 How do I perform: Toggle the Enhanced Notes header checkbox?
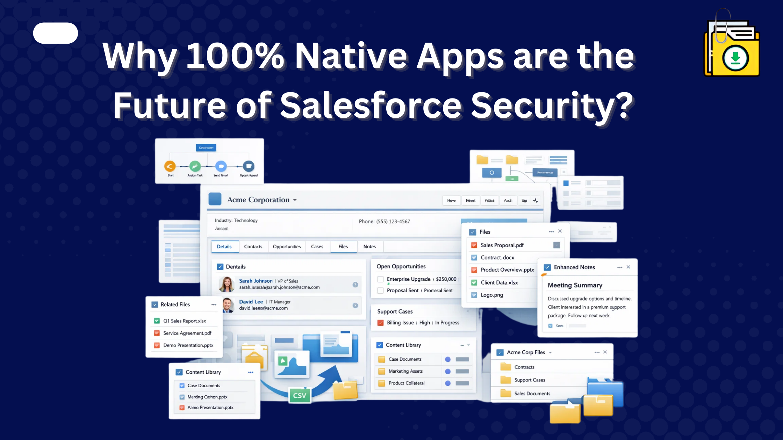tap(547, 267)
